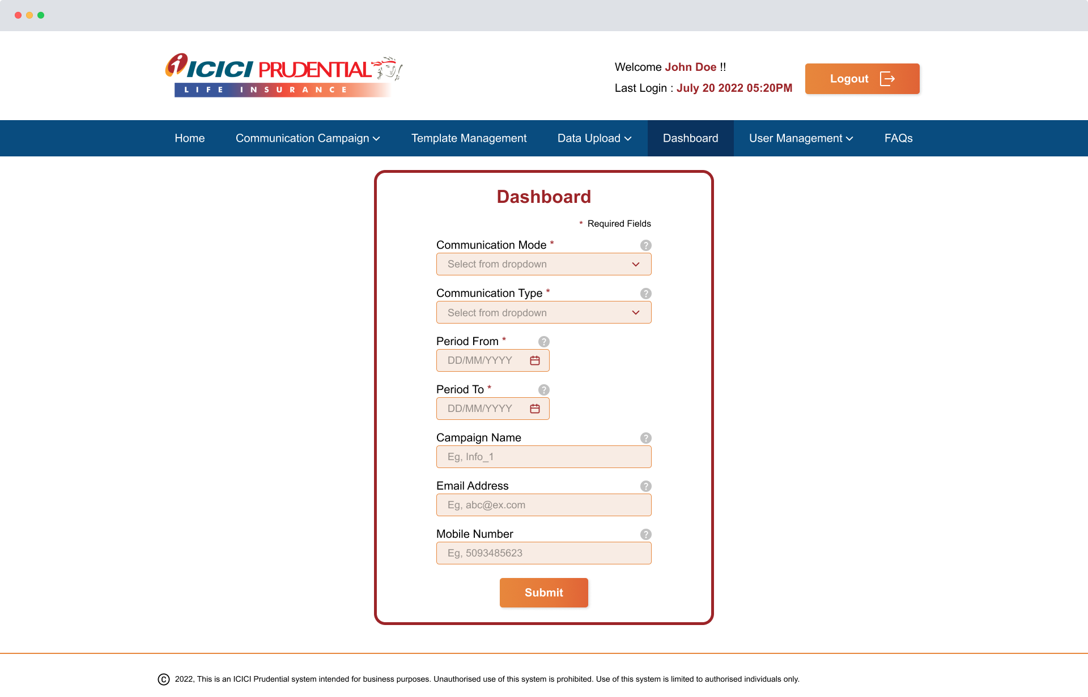Screen dimensions: 1088x697
Task: Click the Mobile Number input field
Action: point(544,552)
